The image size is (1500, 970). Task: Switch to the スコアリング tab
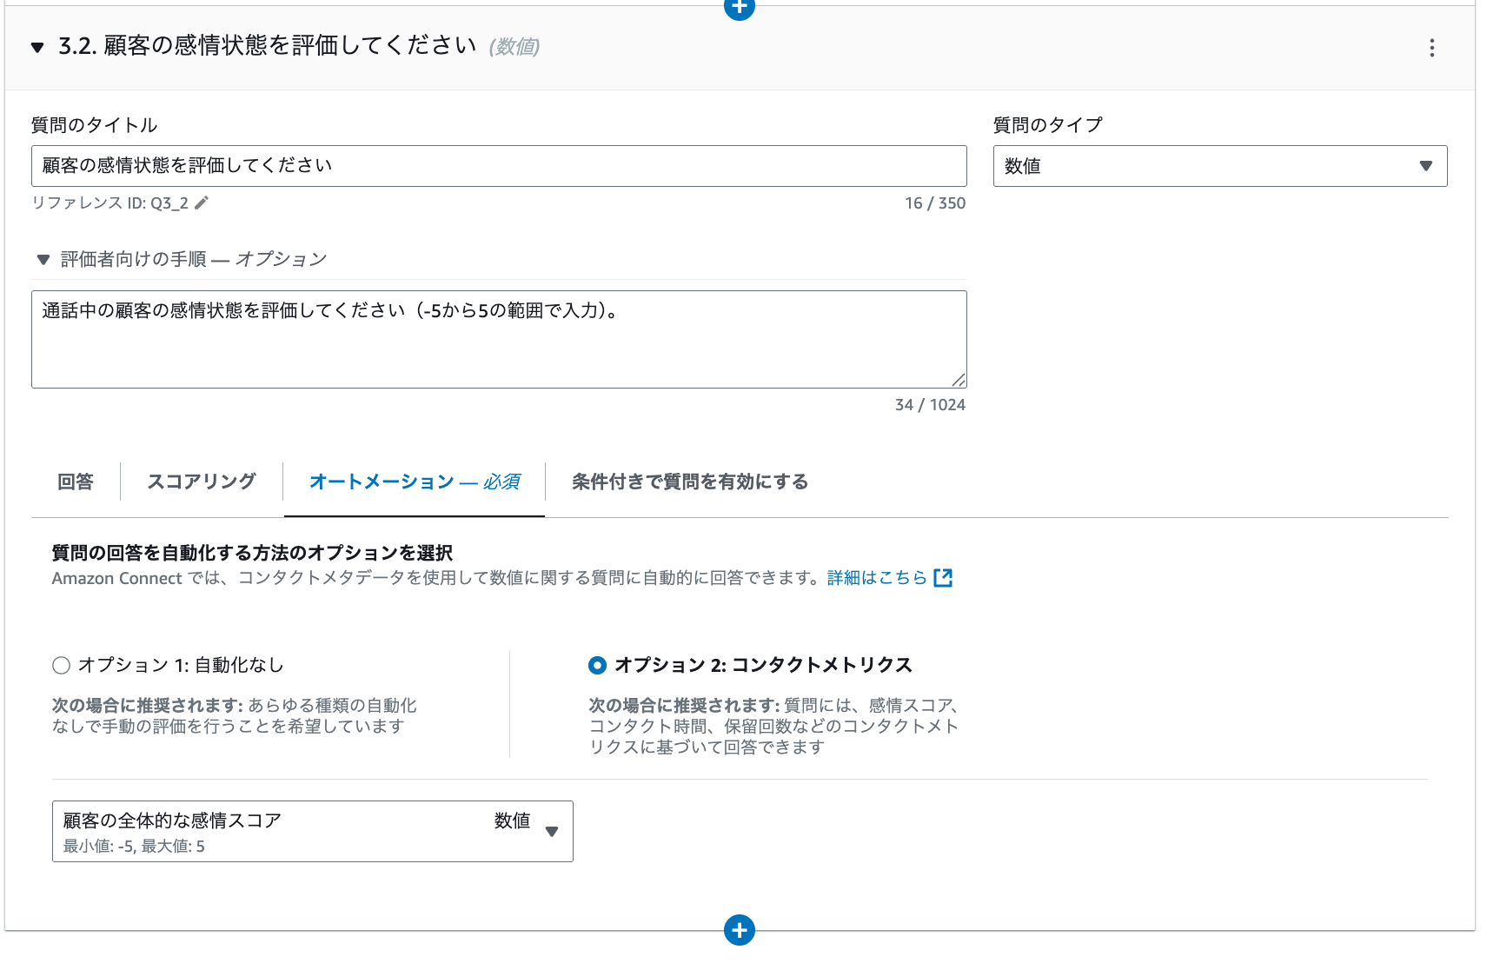[x=202, y=482]
